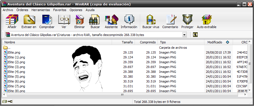Click the Comprobar archive test icon
This screenshot has width=254, height=106.
[x=47, y=20]
